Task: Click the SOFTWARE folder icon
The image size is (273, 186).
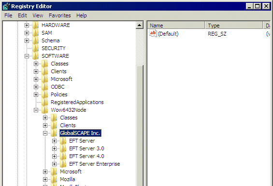Action: (x=36, y=56)
